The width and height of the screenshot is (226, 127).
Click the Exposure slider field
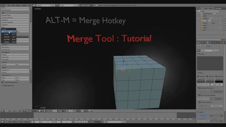tap(203, 85)
